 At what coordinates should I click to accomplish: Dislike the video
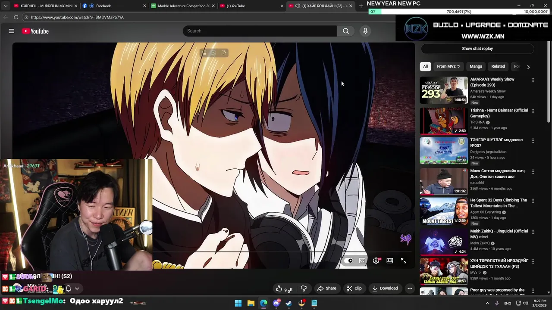pos(304,288)
